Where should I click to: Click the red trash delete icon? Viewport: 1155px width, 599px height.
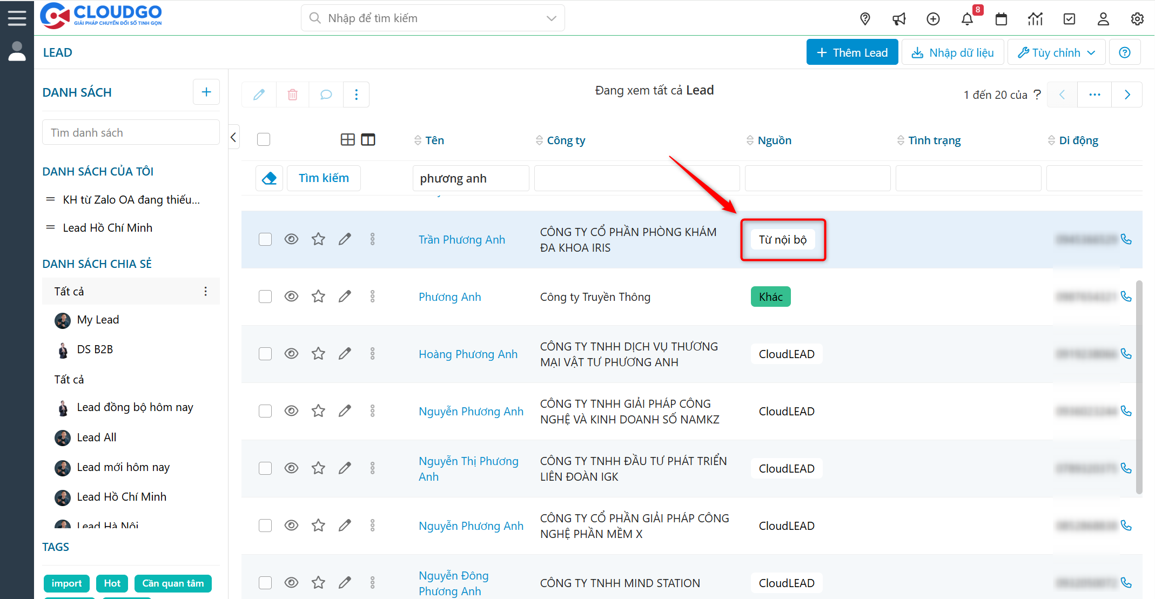pyautogui.click(x=292, y=95)
